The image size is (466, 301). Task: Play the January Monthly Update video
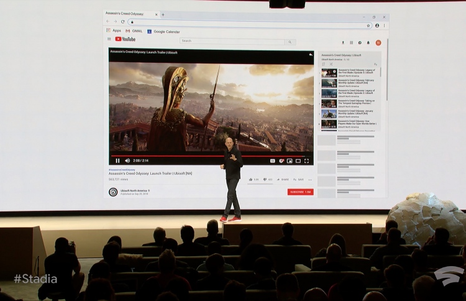[349, 114]
